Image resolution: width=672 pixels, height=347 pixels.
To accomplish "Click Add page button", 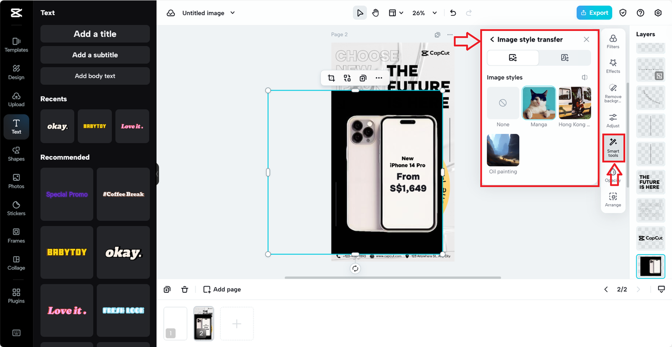I will coord(222,289).
